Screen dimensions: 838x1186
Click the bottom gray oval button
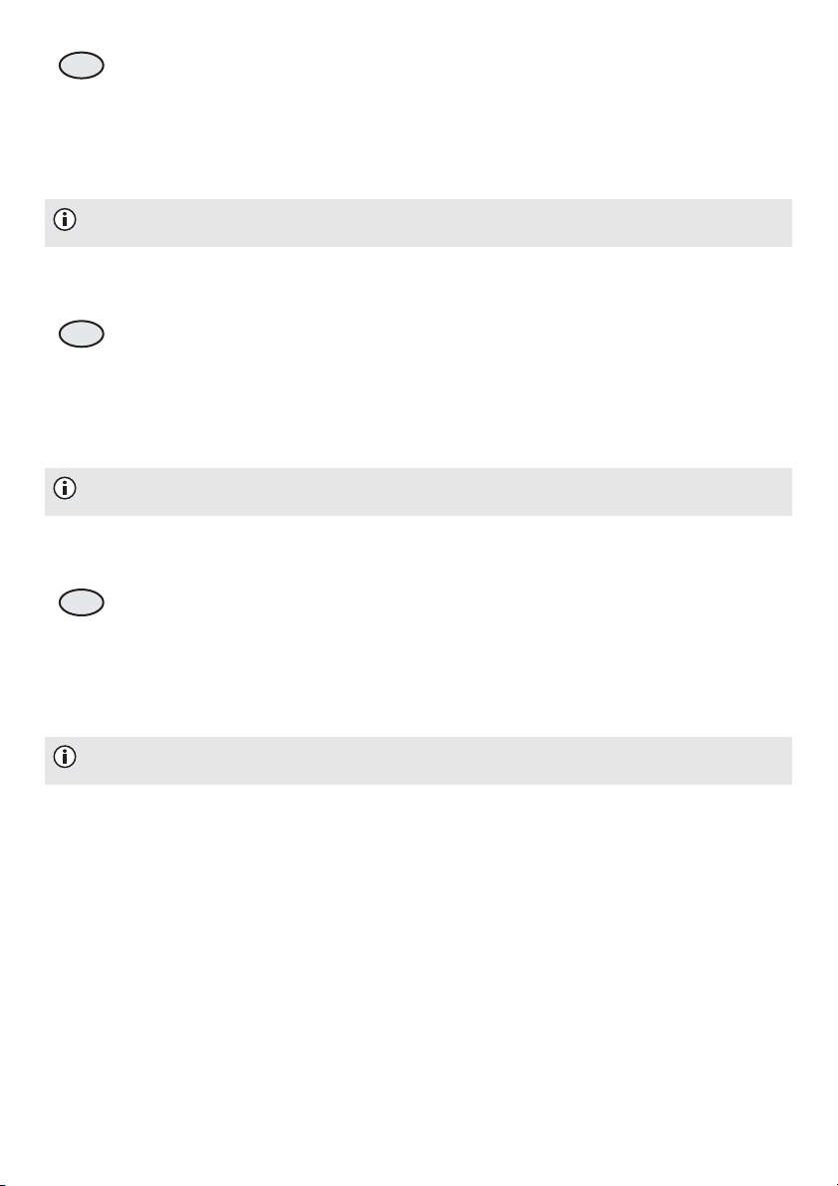81,602
